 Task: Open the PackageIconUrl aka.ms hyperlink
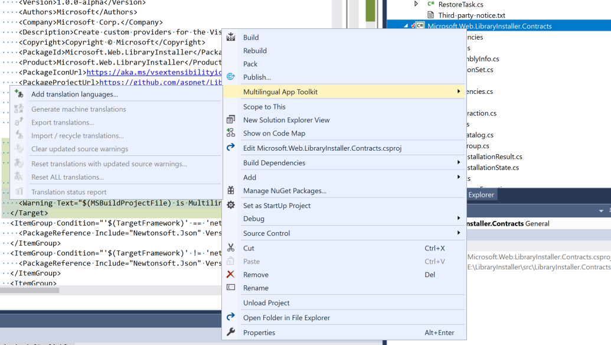pyautogui.click(x=154, y=72)
